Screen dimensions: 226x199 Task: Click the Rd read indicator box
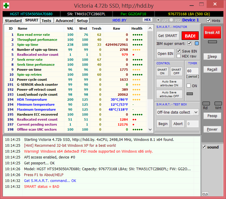click(206, 103)
